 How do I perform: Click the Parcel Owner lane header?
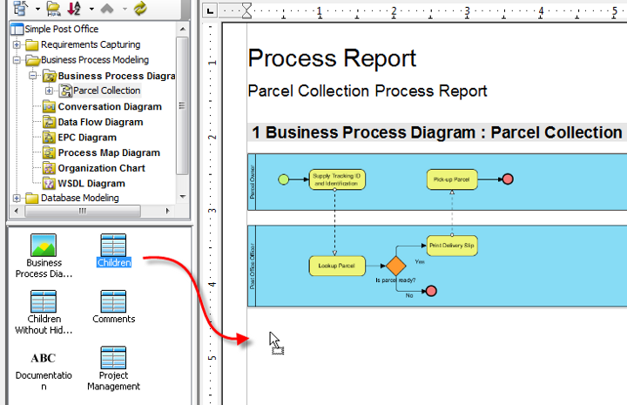[x=252, y=182]
